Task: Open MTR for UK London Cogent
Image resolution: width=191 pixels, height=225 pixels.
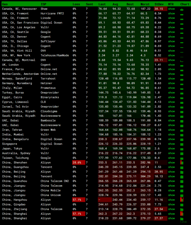Action: click(x=171, y=65)
